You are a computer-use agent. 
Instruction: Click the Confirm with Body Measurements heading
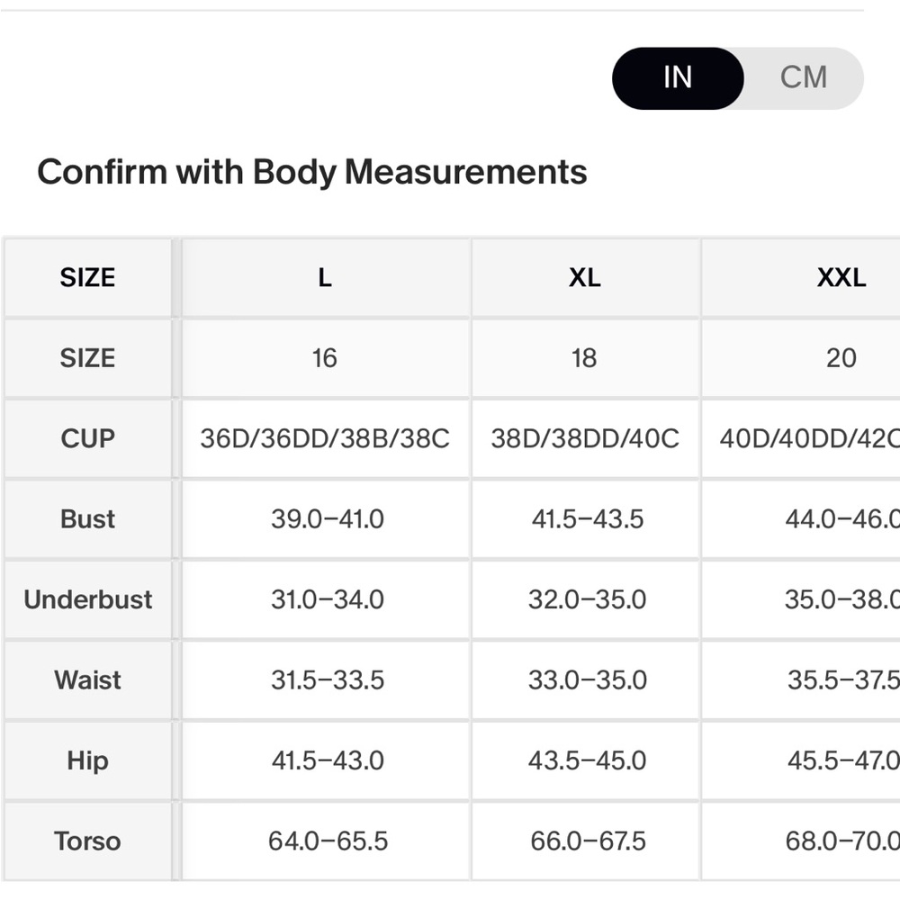(x=312, y=172)
